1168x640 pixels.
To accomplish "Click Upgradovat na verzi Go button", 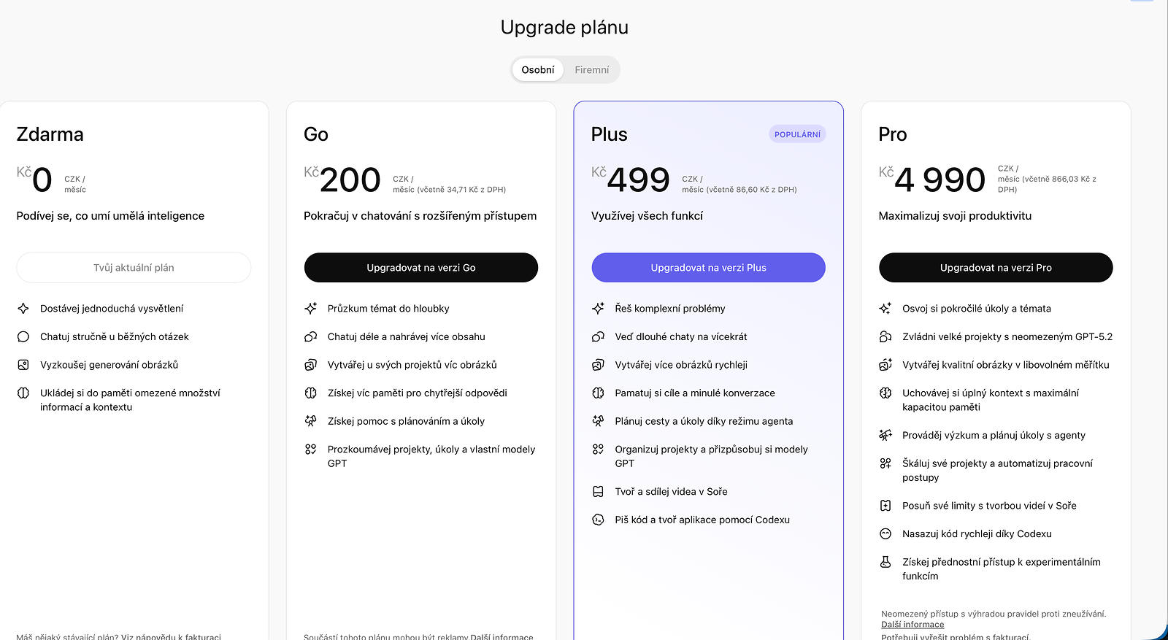I will pos(420,268).
